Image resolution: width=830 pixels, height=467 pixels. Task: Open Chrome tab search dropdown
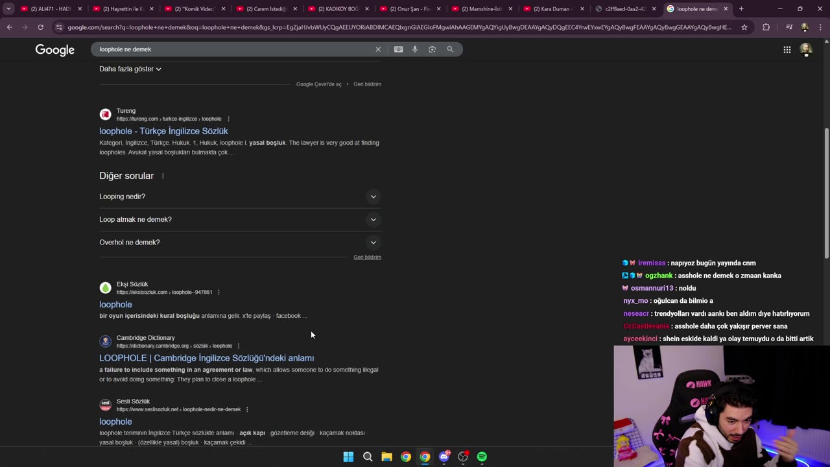point(8,9)
